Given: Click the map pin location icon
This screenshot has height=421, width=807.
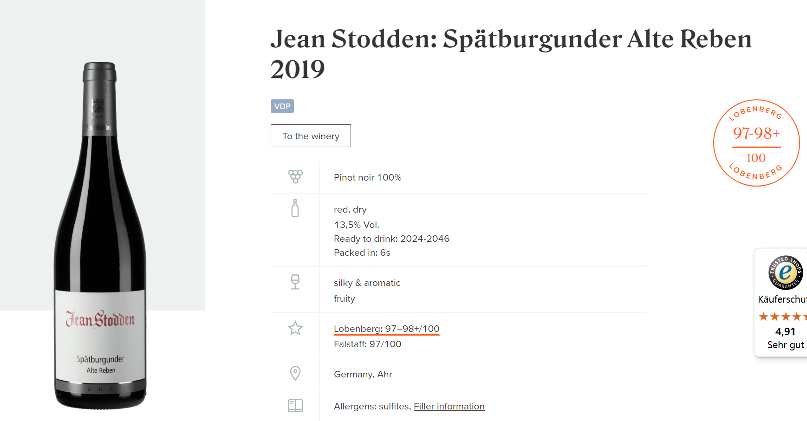Looking at the screenshot, I should [295, 373].
